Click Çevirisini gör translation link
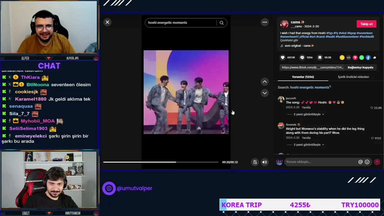 (289, 40)
